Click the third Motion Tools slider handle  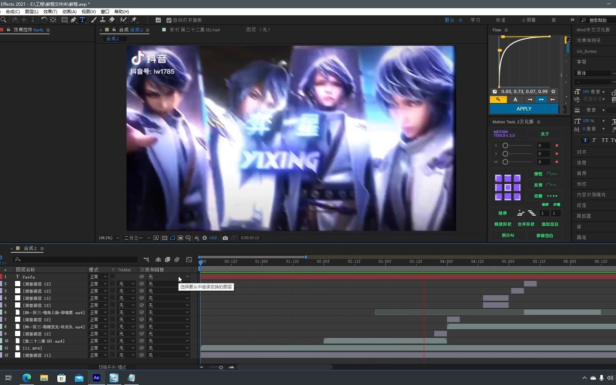point(505,162)
